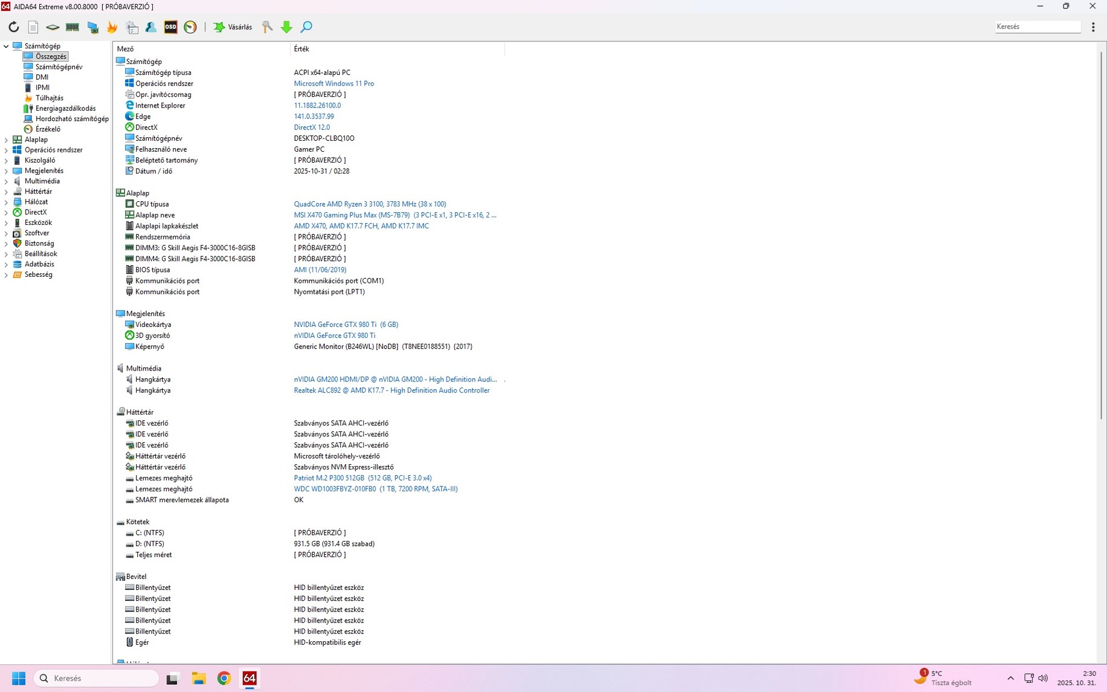Open the three-dot options menu

[1093, 27]
